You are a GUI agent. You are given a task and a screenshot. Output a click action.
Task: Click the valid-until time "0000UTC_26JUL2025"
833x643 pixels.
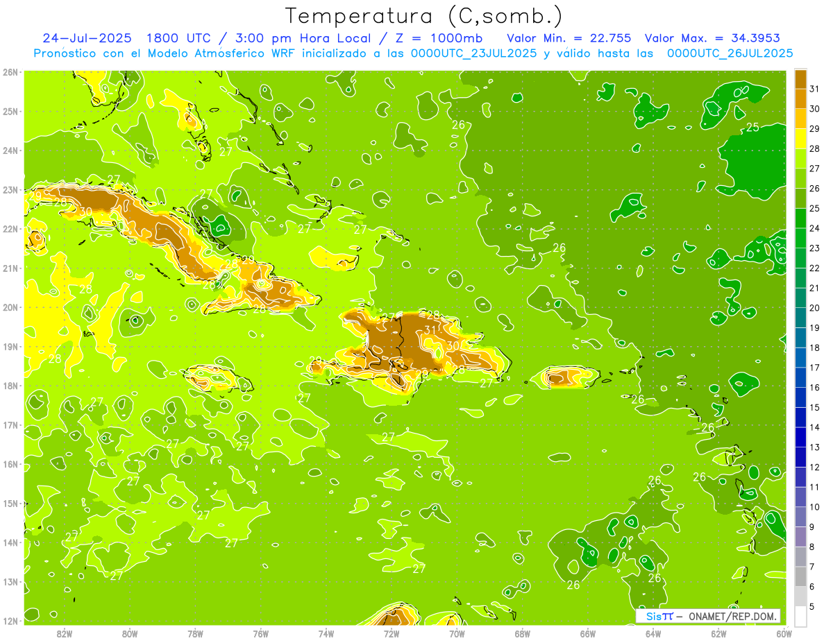(x=730, y=53)
